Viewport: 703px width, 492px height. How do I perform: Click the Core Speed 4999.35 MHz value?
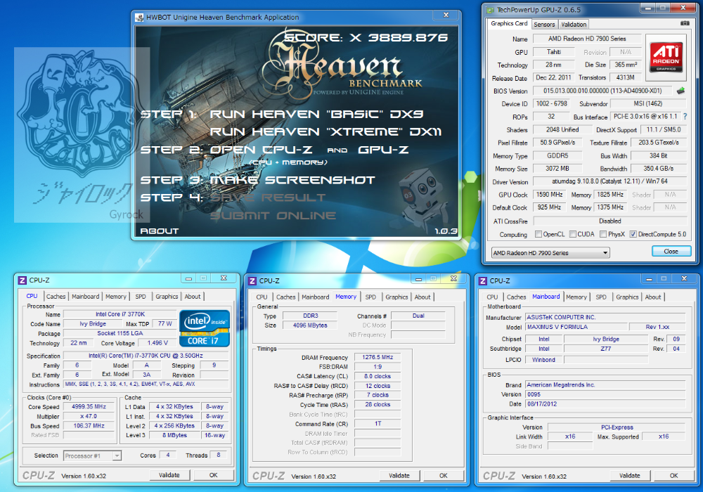click(x=89, y=407)
